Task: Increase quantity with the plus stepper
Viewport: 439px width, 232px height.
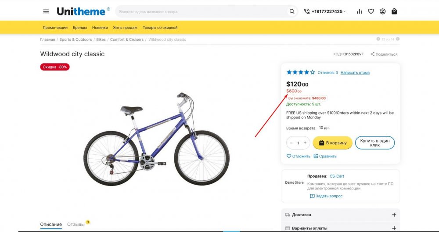Action: (x=305, y=143)
